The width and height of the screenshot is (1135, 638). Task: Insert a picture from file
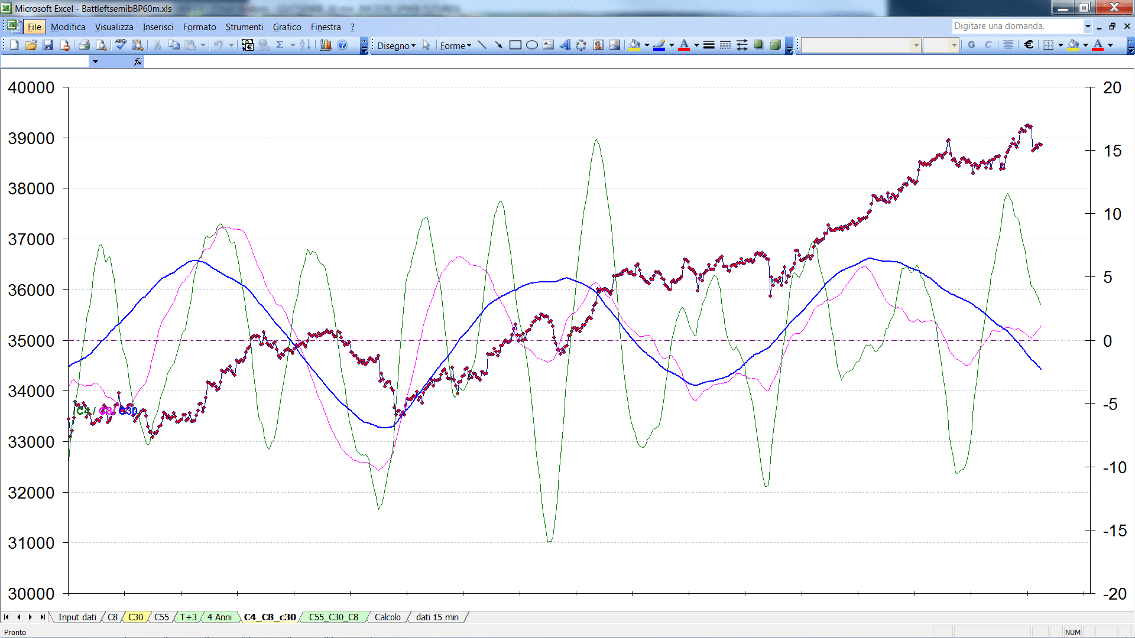pos(615,45)
